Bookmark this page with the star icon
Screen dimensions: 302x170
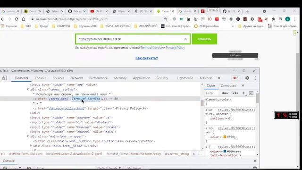[x=166, y=19]
